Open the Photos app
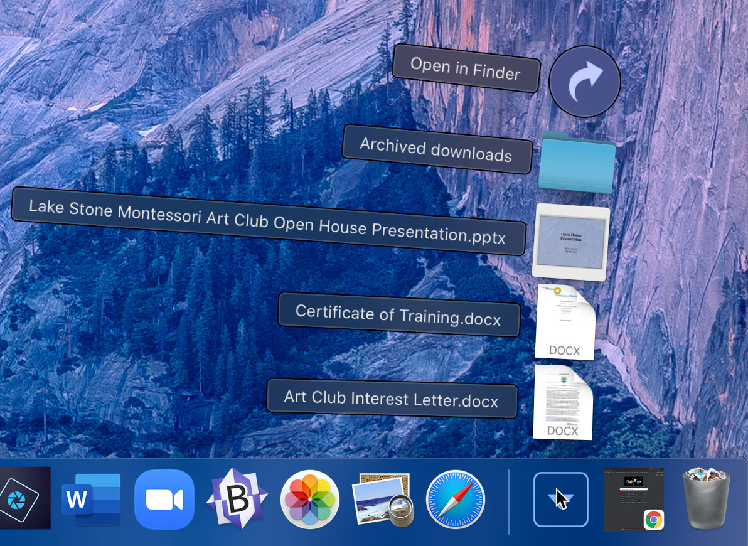The height and width of the screenshot is (546, 748). tap(309, 499)
